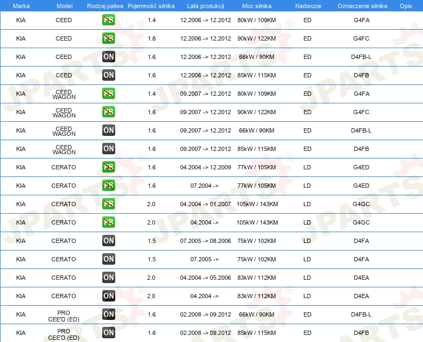The image size is (423, 342).
Task: Click CERATO model in 07.2005 -> 08.2006 row
Action: [x=64, y=240]
